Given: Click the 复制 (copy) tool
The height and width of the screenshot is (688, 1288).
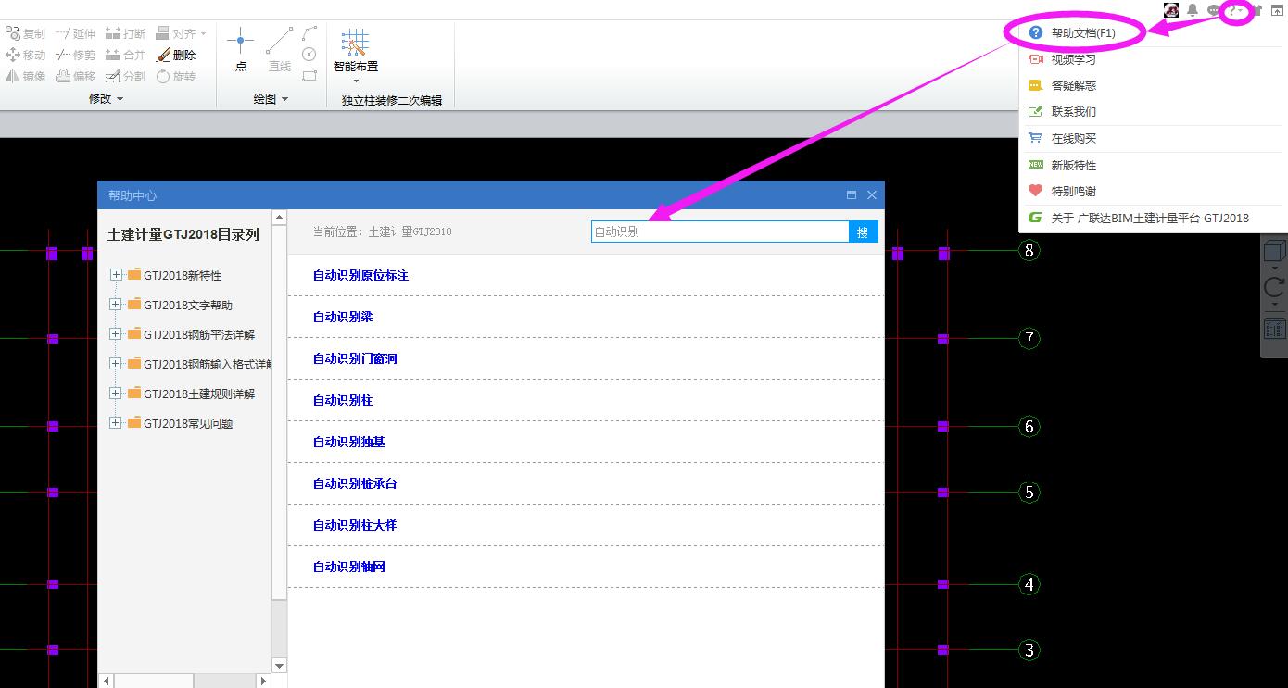Looking at the screenshot, I should [x=25, y=33].
